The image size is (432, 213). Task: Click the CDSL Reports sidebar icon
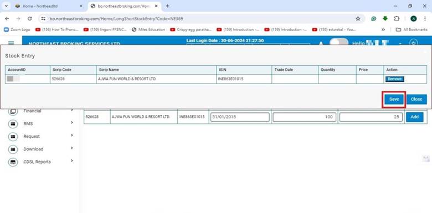coord(13,162)
